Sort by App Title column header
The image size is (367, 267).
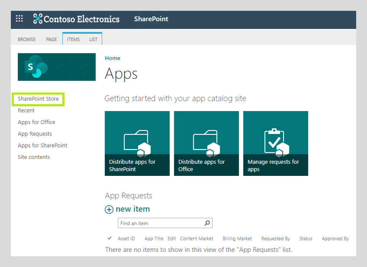point(154,238)
